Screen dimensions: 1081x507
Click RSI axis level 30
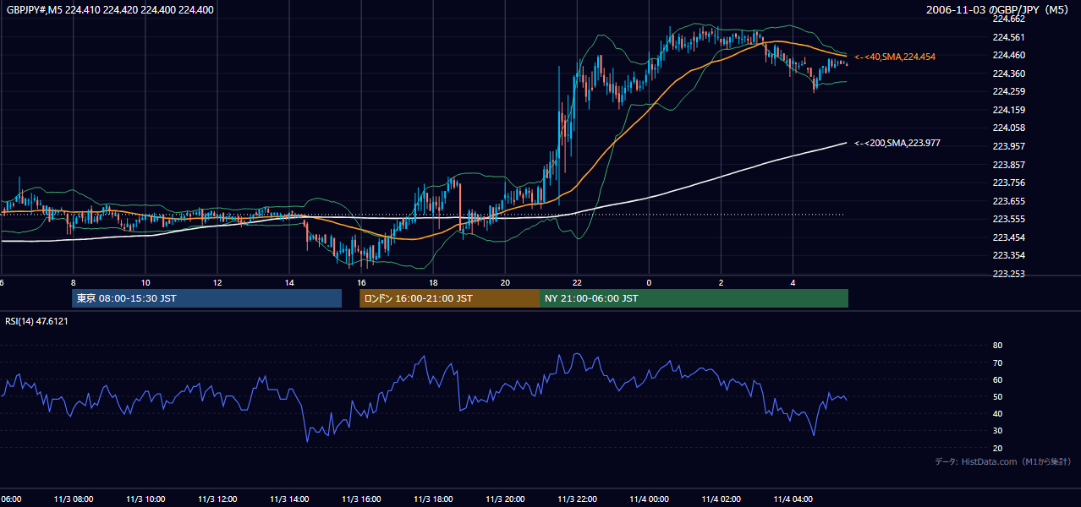(997, 431)
